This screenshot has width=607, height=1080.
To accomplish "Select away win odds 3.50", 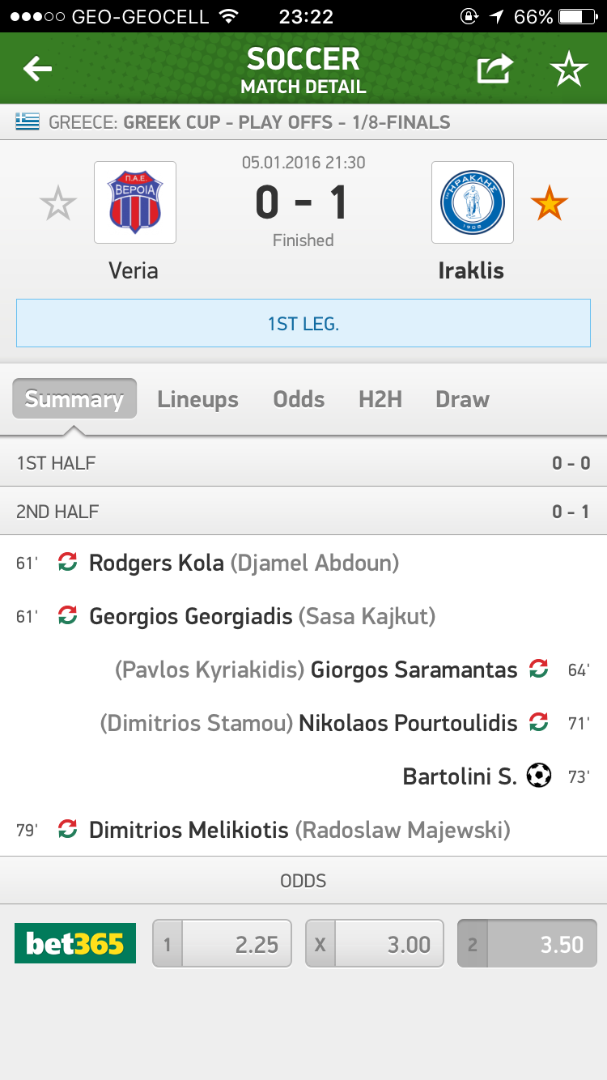I will click(x=527, y=944).
